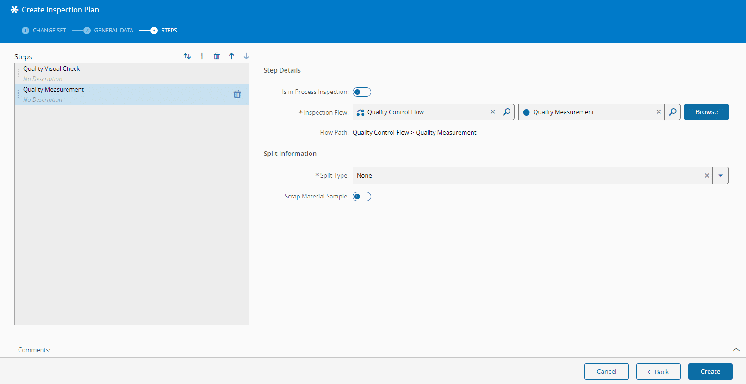Image resolution: width=746 pixels, height=384 pixels.
Task: Open search for Quality Measurement flow step
Action: (672, 112)
